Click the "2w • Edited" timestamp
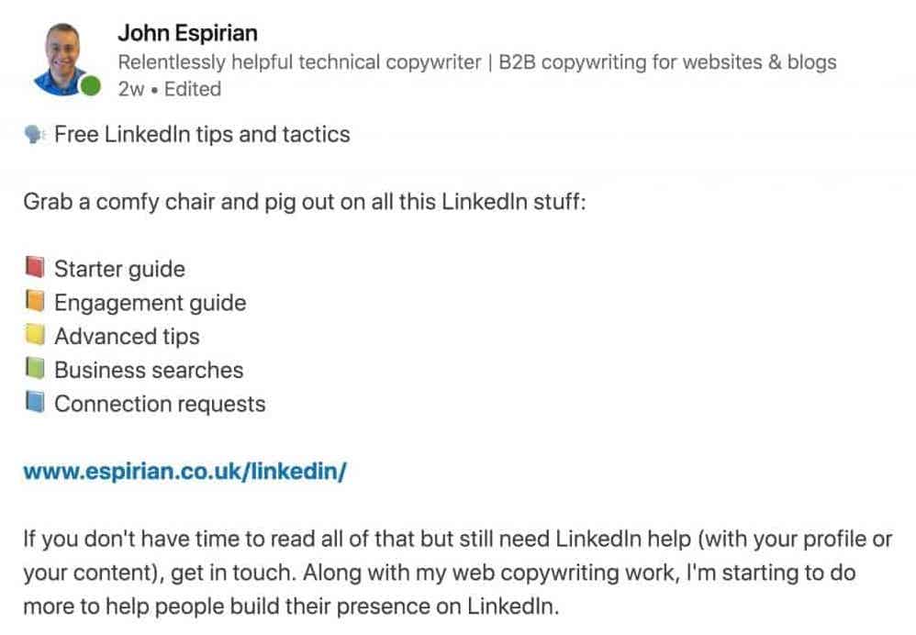The width and height of the screenshot is (916, 635). [169, 89]
